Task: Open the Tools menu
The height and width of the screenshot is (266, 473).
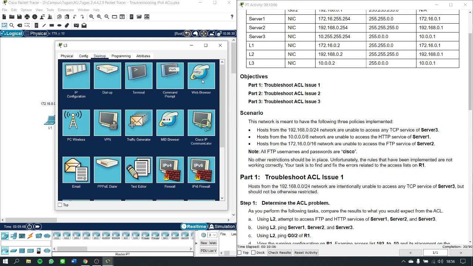Action: pyautogui.click(x=50, y=10)
